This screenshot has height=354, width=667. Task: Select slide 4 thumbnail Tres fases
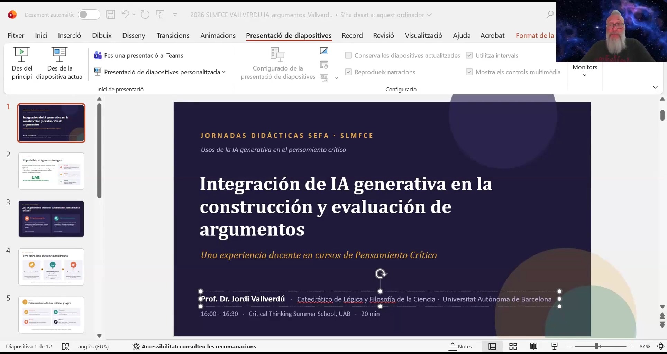pyautogui.click(x=51, y=267)
